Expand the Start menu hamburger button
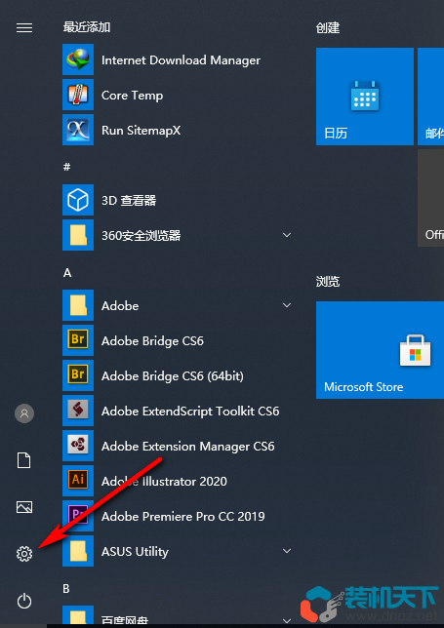Screen dimensions: 444x628 click(x=24, y=27)
